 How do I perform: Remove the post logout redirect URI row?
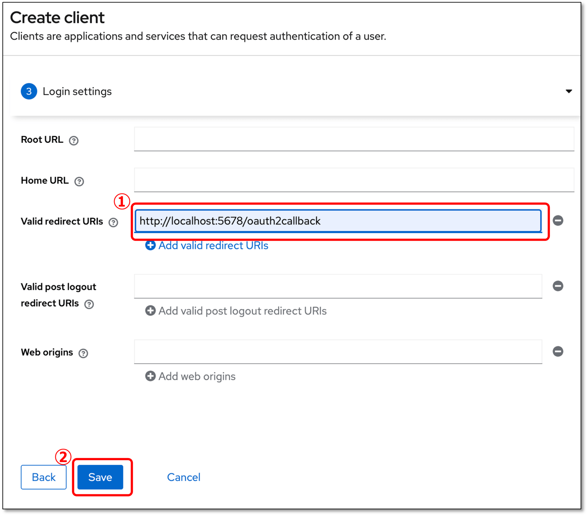pyautogui.click(x=558, y=286)
